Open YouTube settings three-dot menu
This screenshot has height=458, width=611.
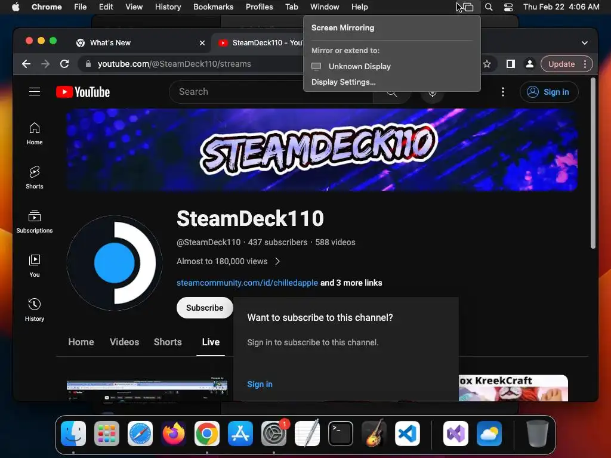pyautogui.click(x=502, y=92)
